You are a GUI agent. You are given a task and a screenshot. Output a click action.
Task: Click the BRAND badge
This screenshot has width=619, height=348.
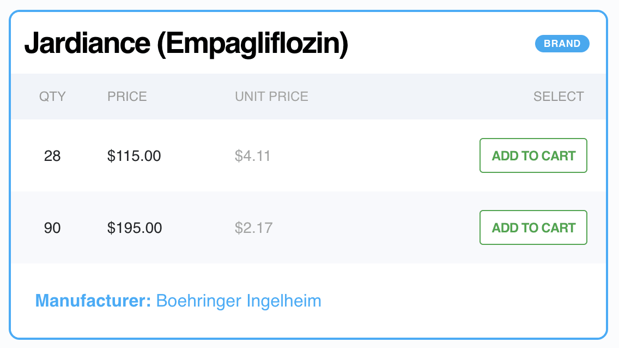[562, 44]
